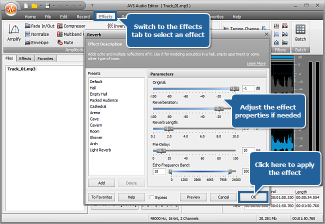Click the To Favorites button
Viewport: 325px width, 224px height.
pyautogui.click(x=101, y=197)
